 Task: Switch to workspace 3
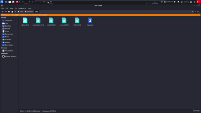point(33,2)
